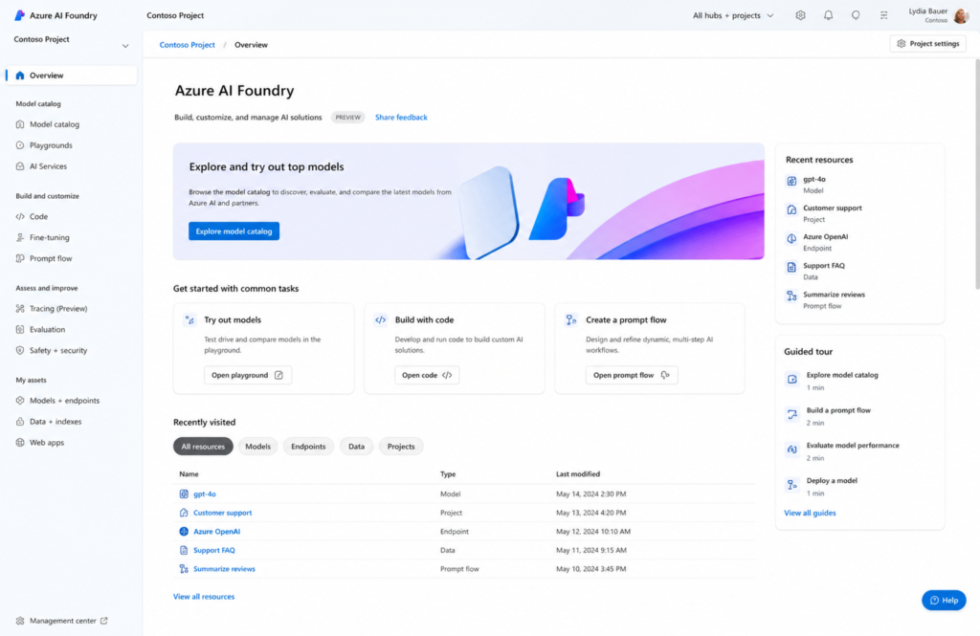Click Contoso Project breadcrumb link

point(187,45)
